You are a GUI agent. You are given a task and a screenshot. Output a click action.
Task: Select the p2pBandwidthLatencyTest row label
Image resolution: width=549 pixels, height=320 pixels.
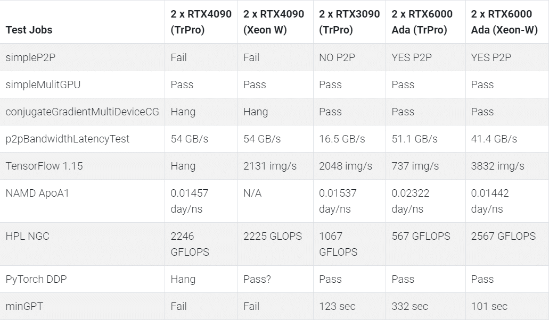(68, 139)
